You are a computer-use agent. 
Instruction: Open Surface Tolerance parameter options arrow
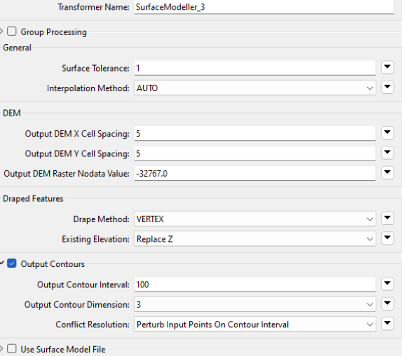coord(388,67)
